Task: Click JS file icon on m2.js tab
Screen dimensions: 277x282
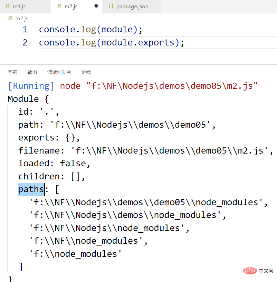Action: tap(59, 6)
